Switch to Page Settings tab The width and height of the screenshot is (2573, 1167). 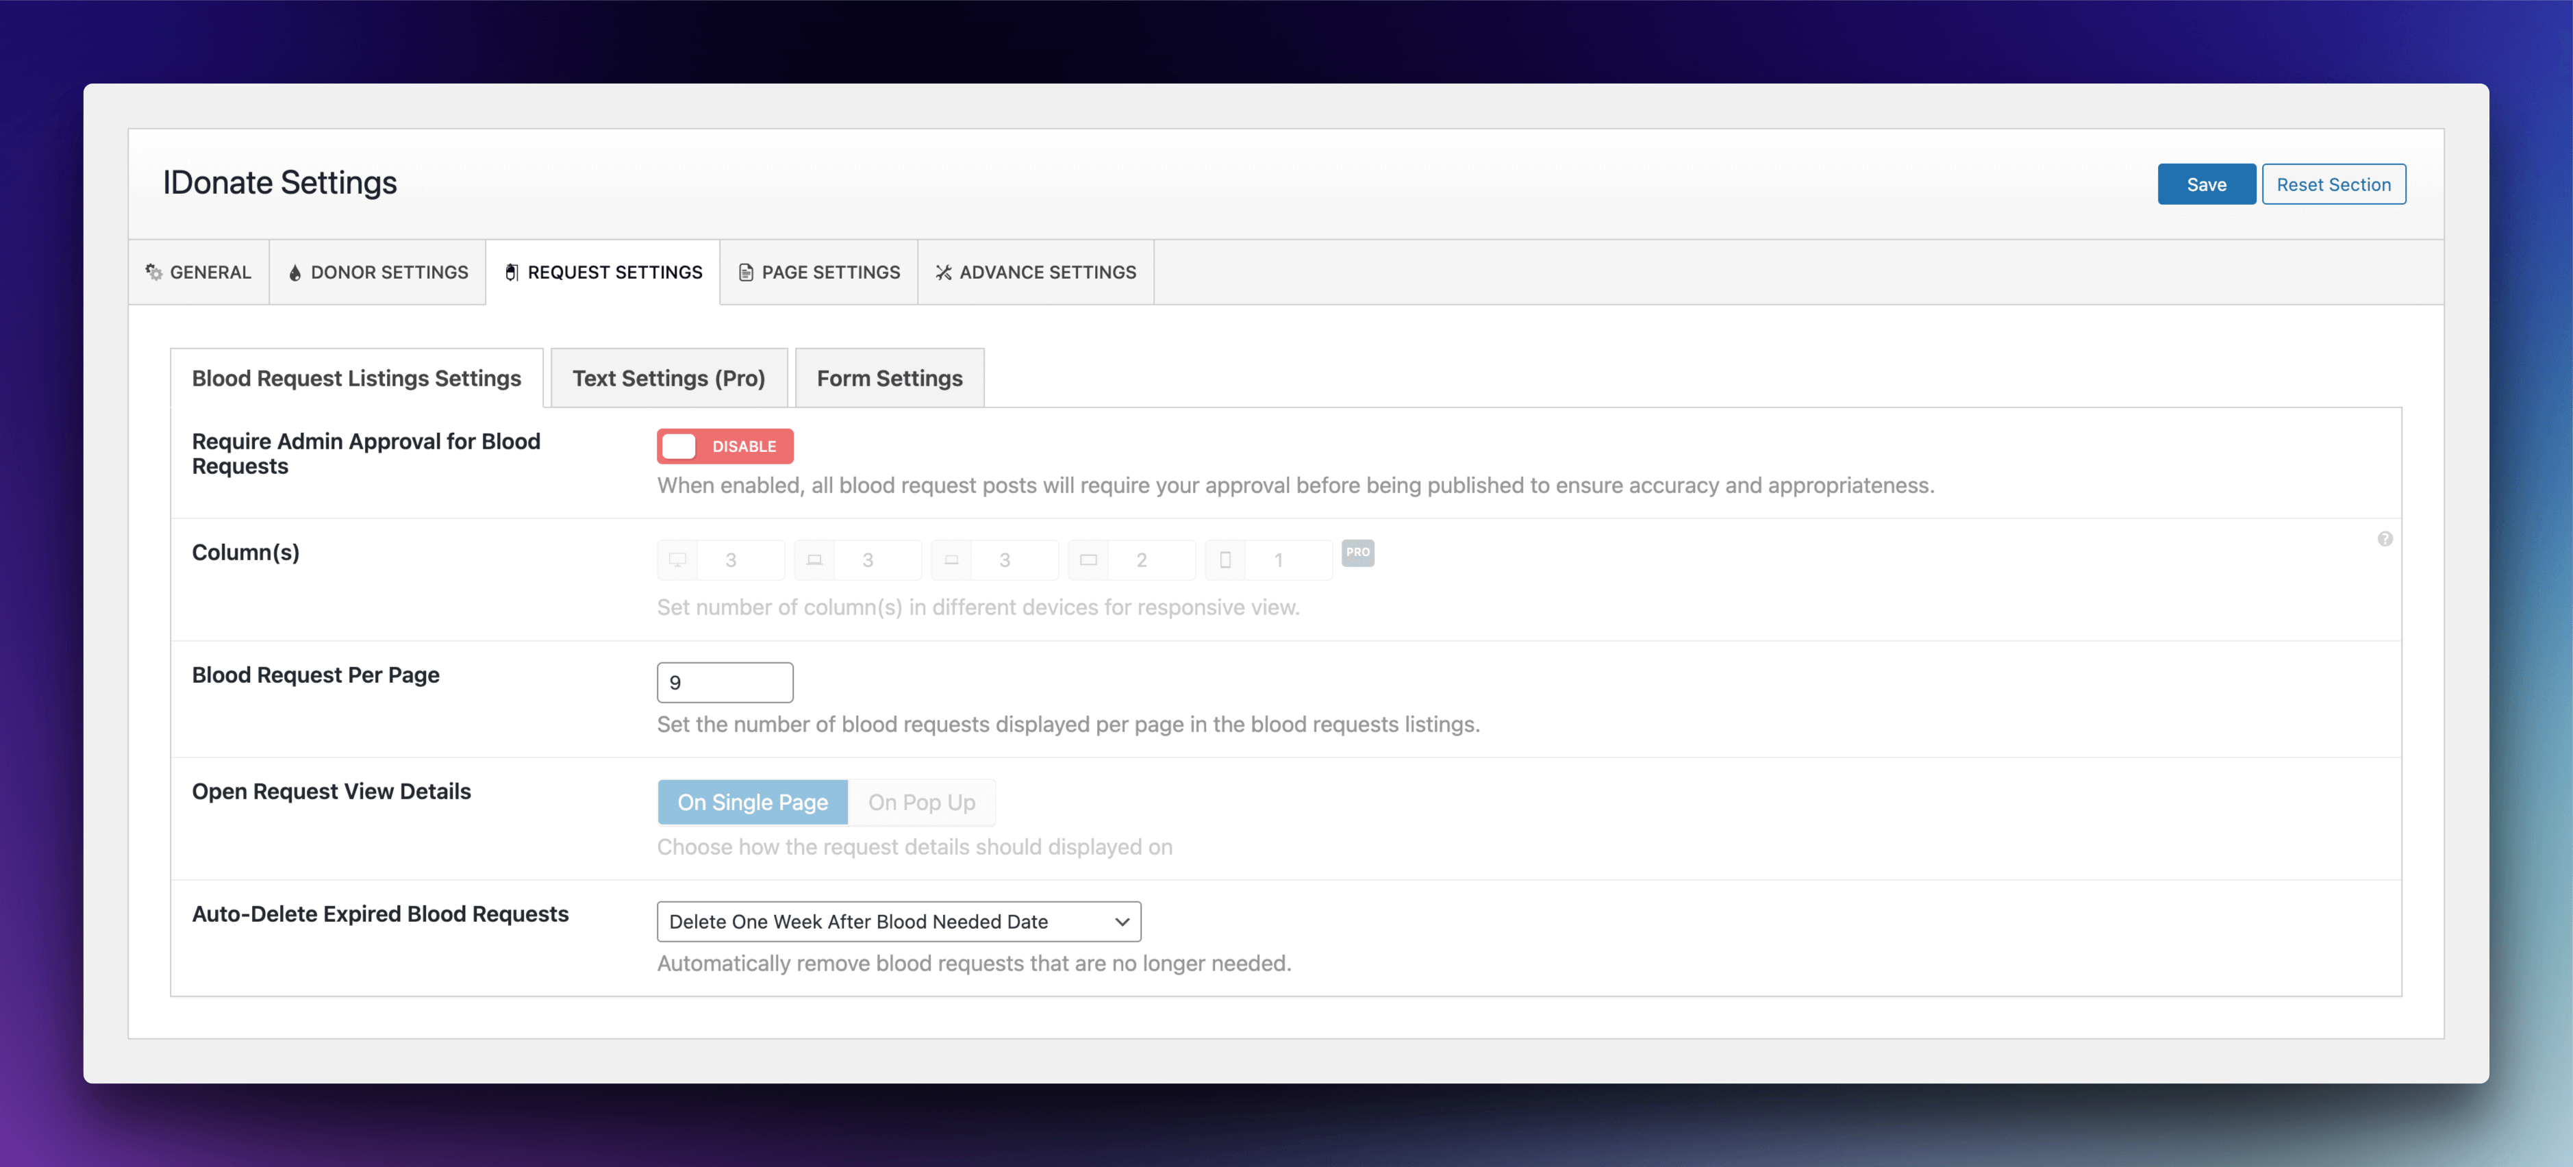click(818, 273)
